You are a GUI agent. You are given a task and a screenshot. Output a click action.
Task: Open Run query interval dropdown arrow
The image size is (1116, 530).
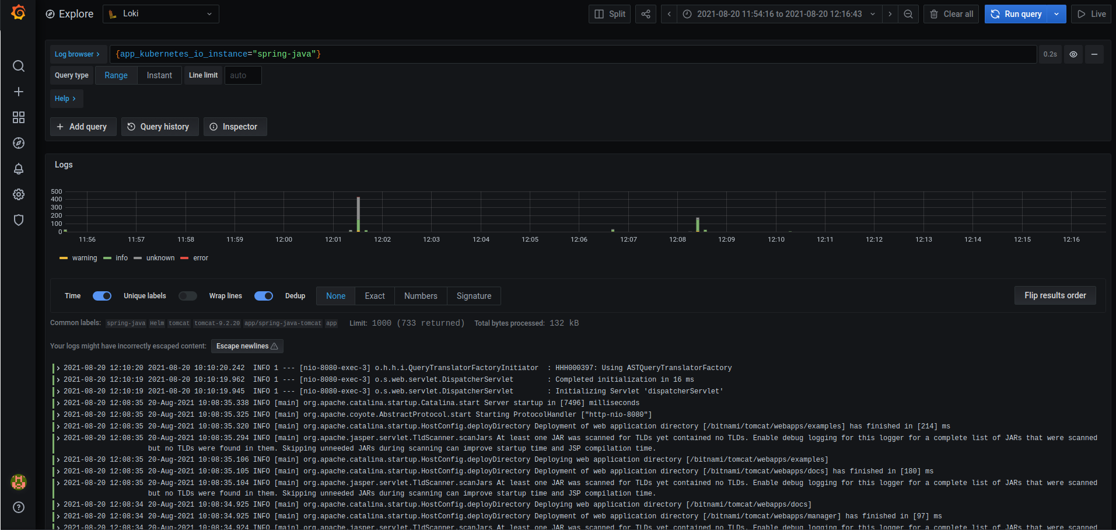(x=1056, y=14)
